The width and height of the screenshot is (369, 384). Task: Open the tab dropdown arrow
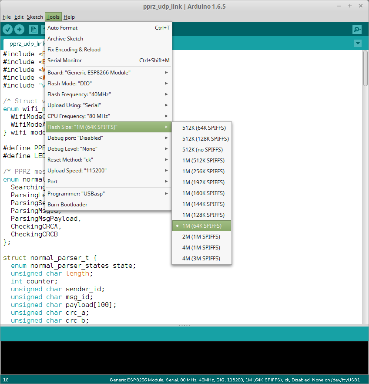358,44
